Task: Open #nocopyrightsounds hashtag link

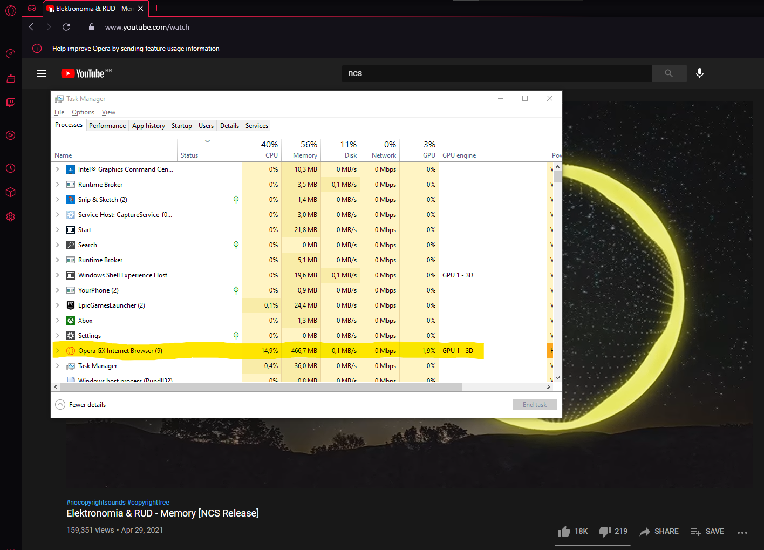Action: [96, 503]
